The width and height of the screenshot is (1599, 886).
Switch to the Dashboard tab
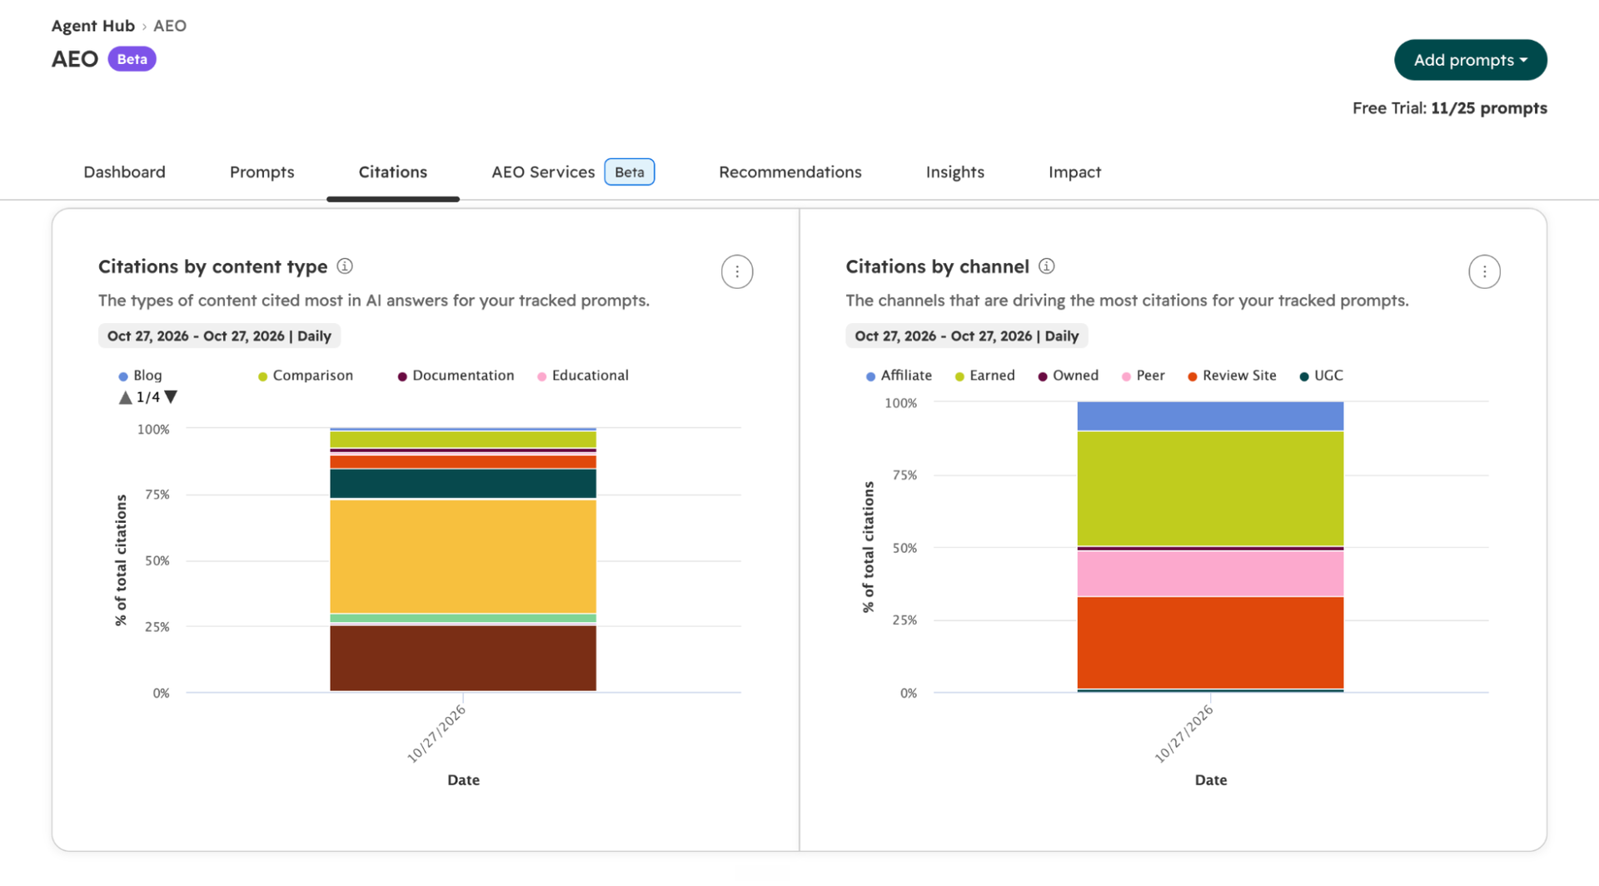click(x=124, y=172)
